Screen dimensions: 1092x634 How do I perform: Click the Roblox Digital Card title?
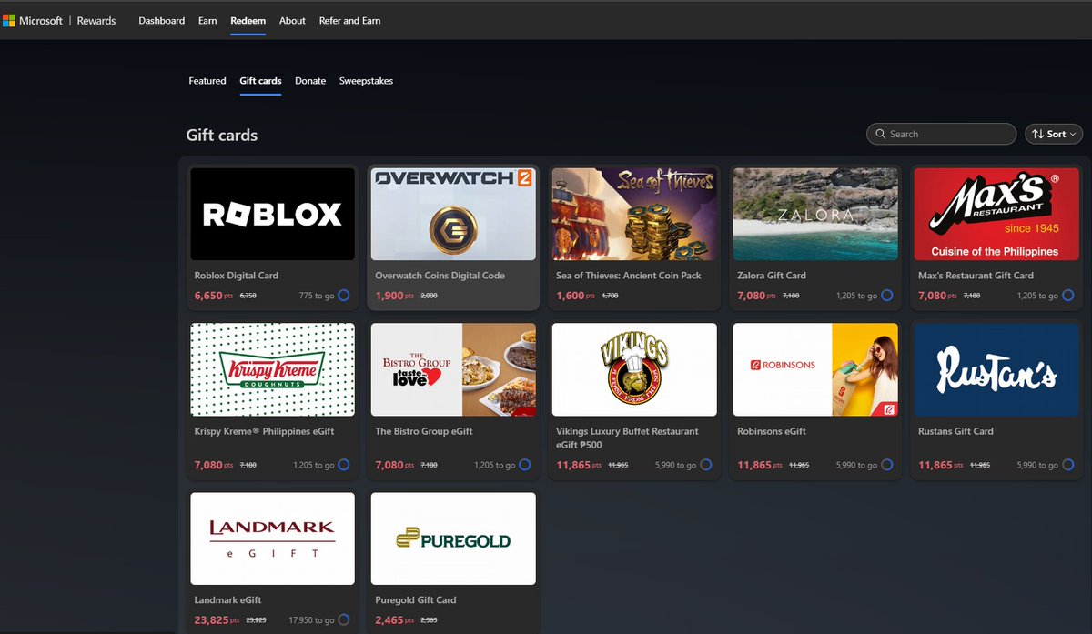[x=237, y=276]
